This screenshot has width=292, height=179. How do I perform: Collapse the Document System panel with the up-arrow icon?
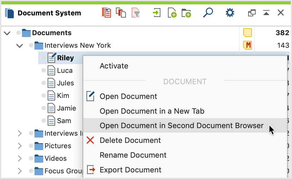click(266, 13)
